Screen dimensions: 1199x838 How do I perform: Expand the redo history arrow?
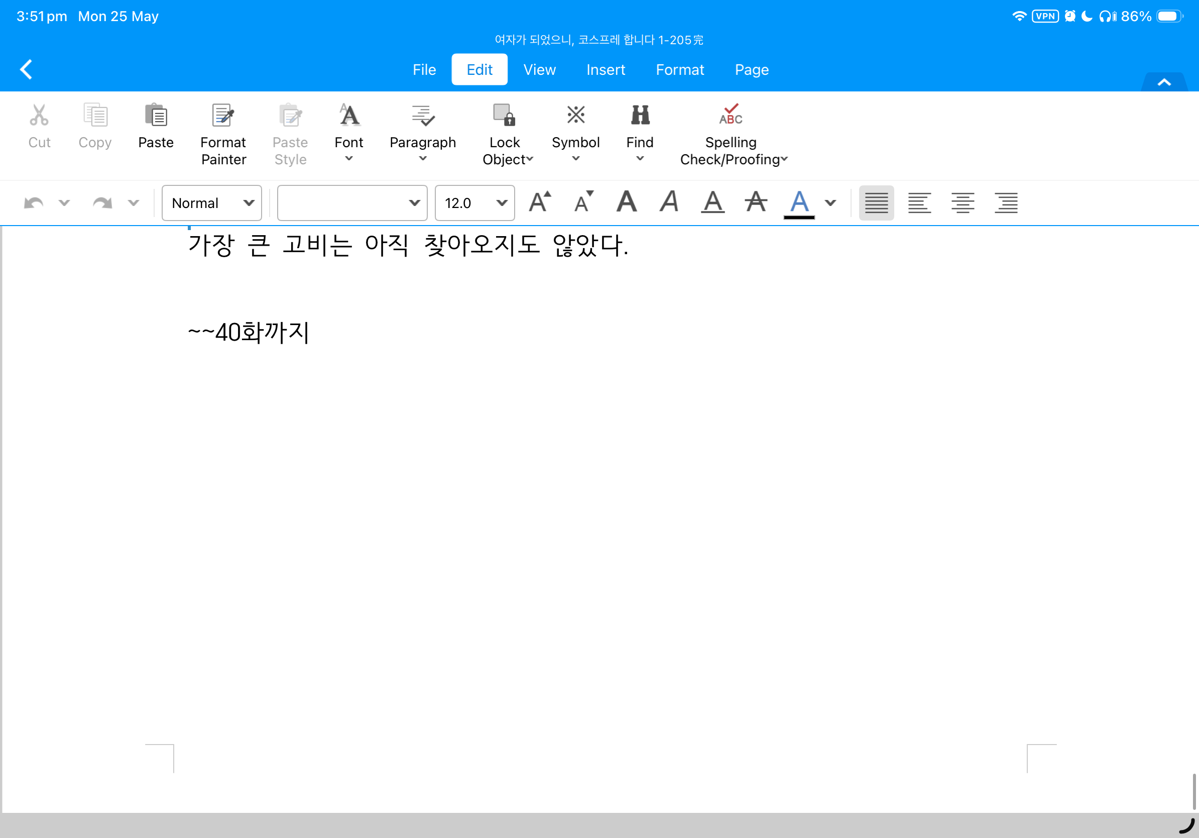coord(134,202)
